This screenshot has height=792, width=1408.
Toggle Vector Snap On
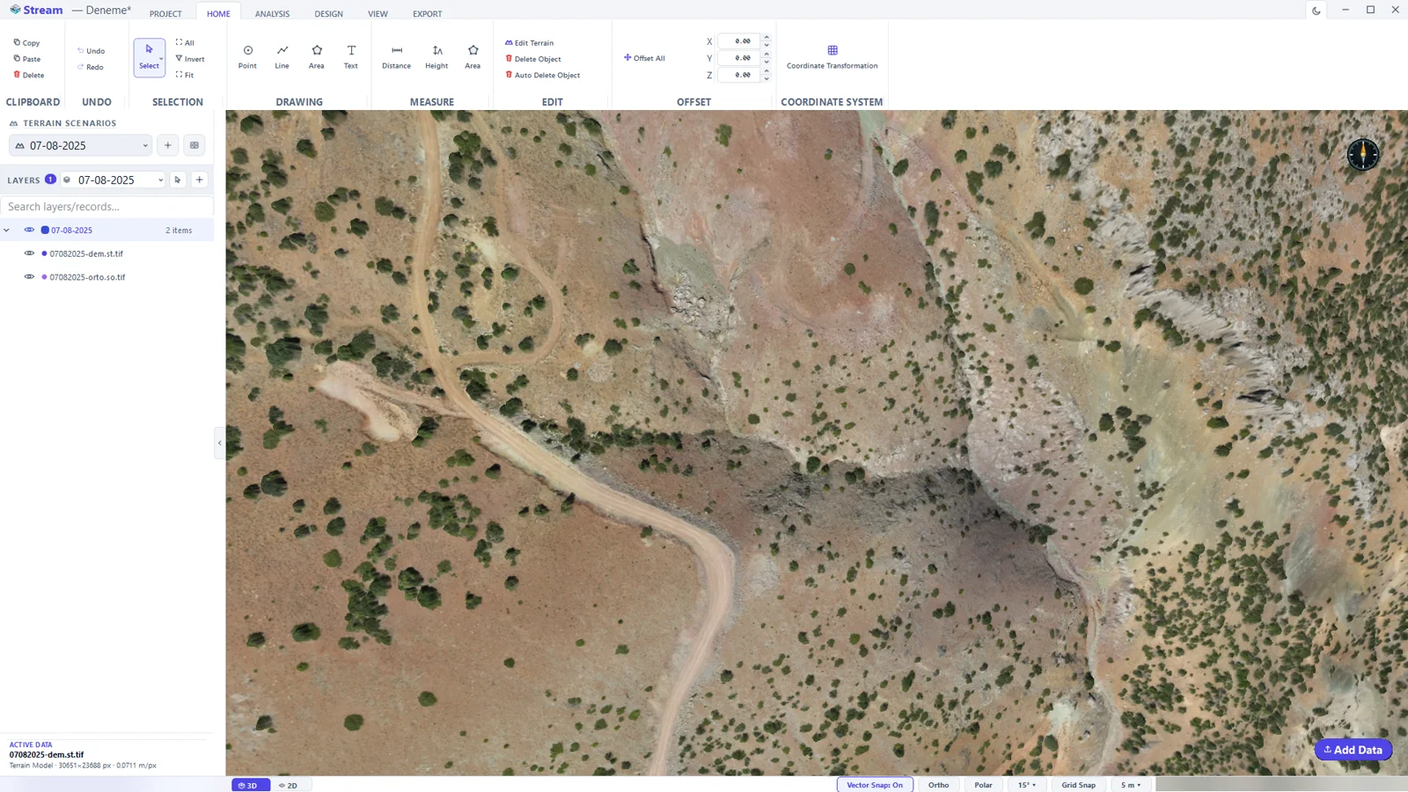(x=875, y=785)
